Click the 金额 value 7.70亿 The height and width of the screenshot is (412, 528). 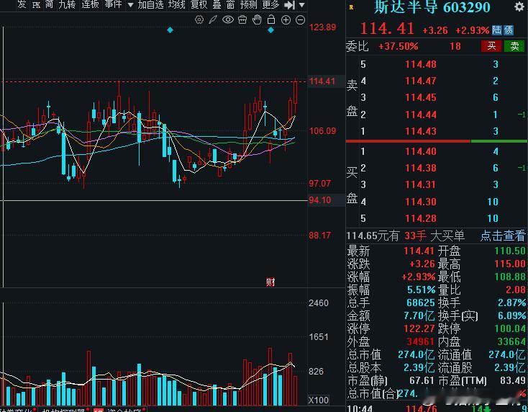click(419, 315)
